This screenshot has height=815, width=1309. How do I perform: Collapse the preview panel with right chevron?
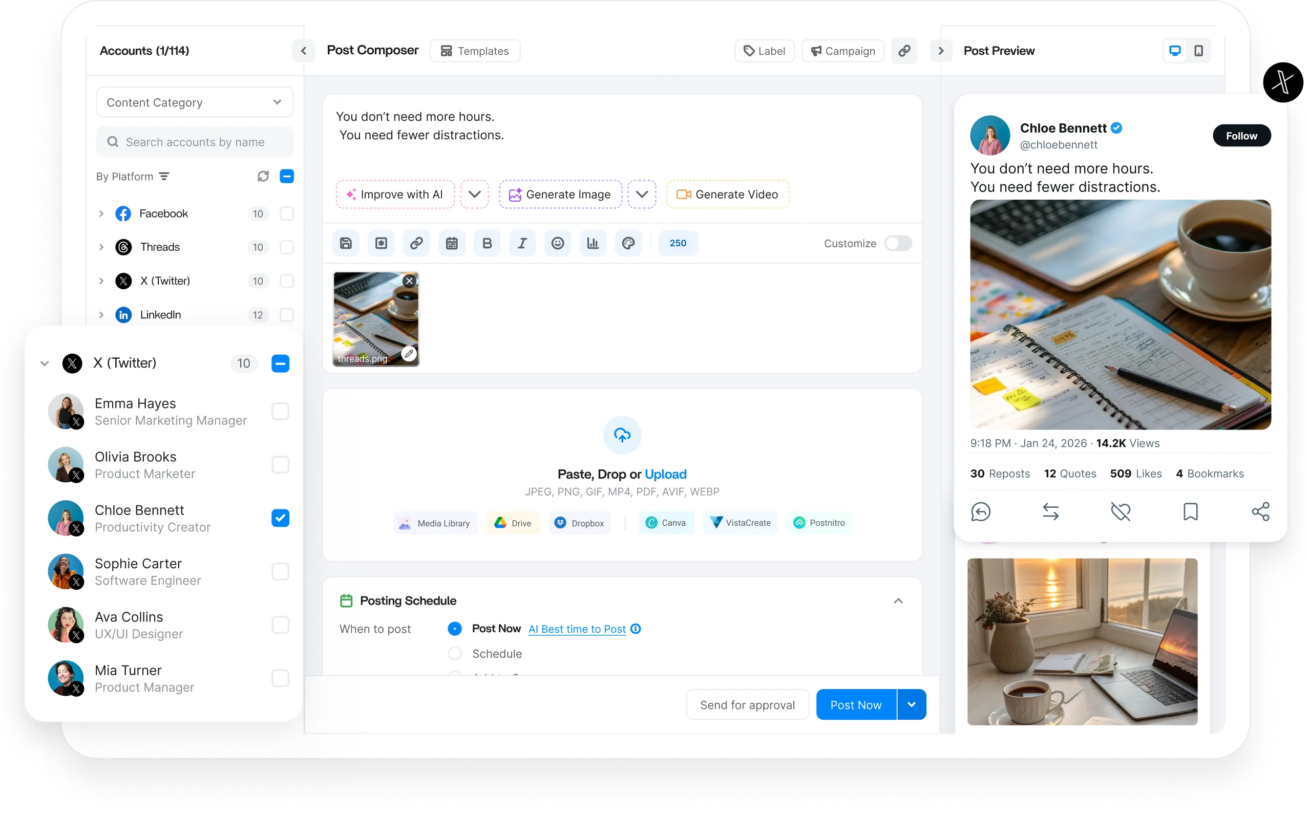[941, 51]
